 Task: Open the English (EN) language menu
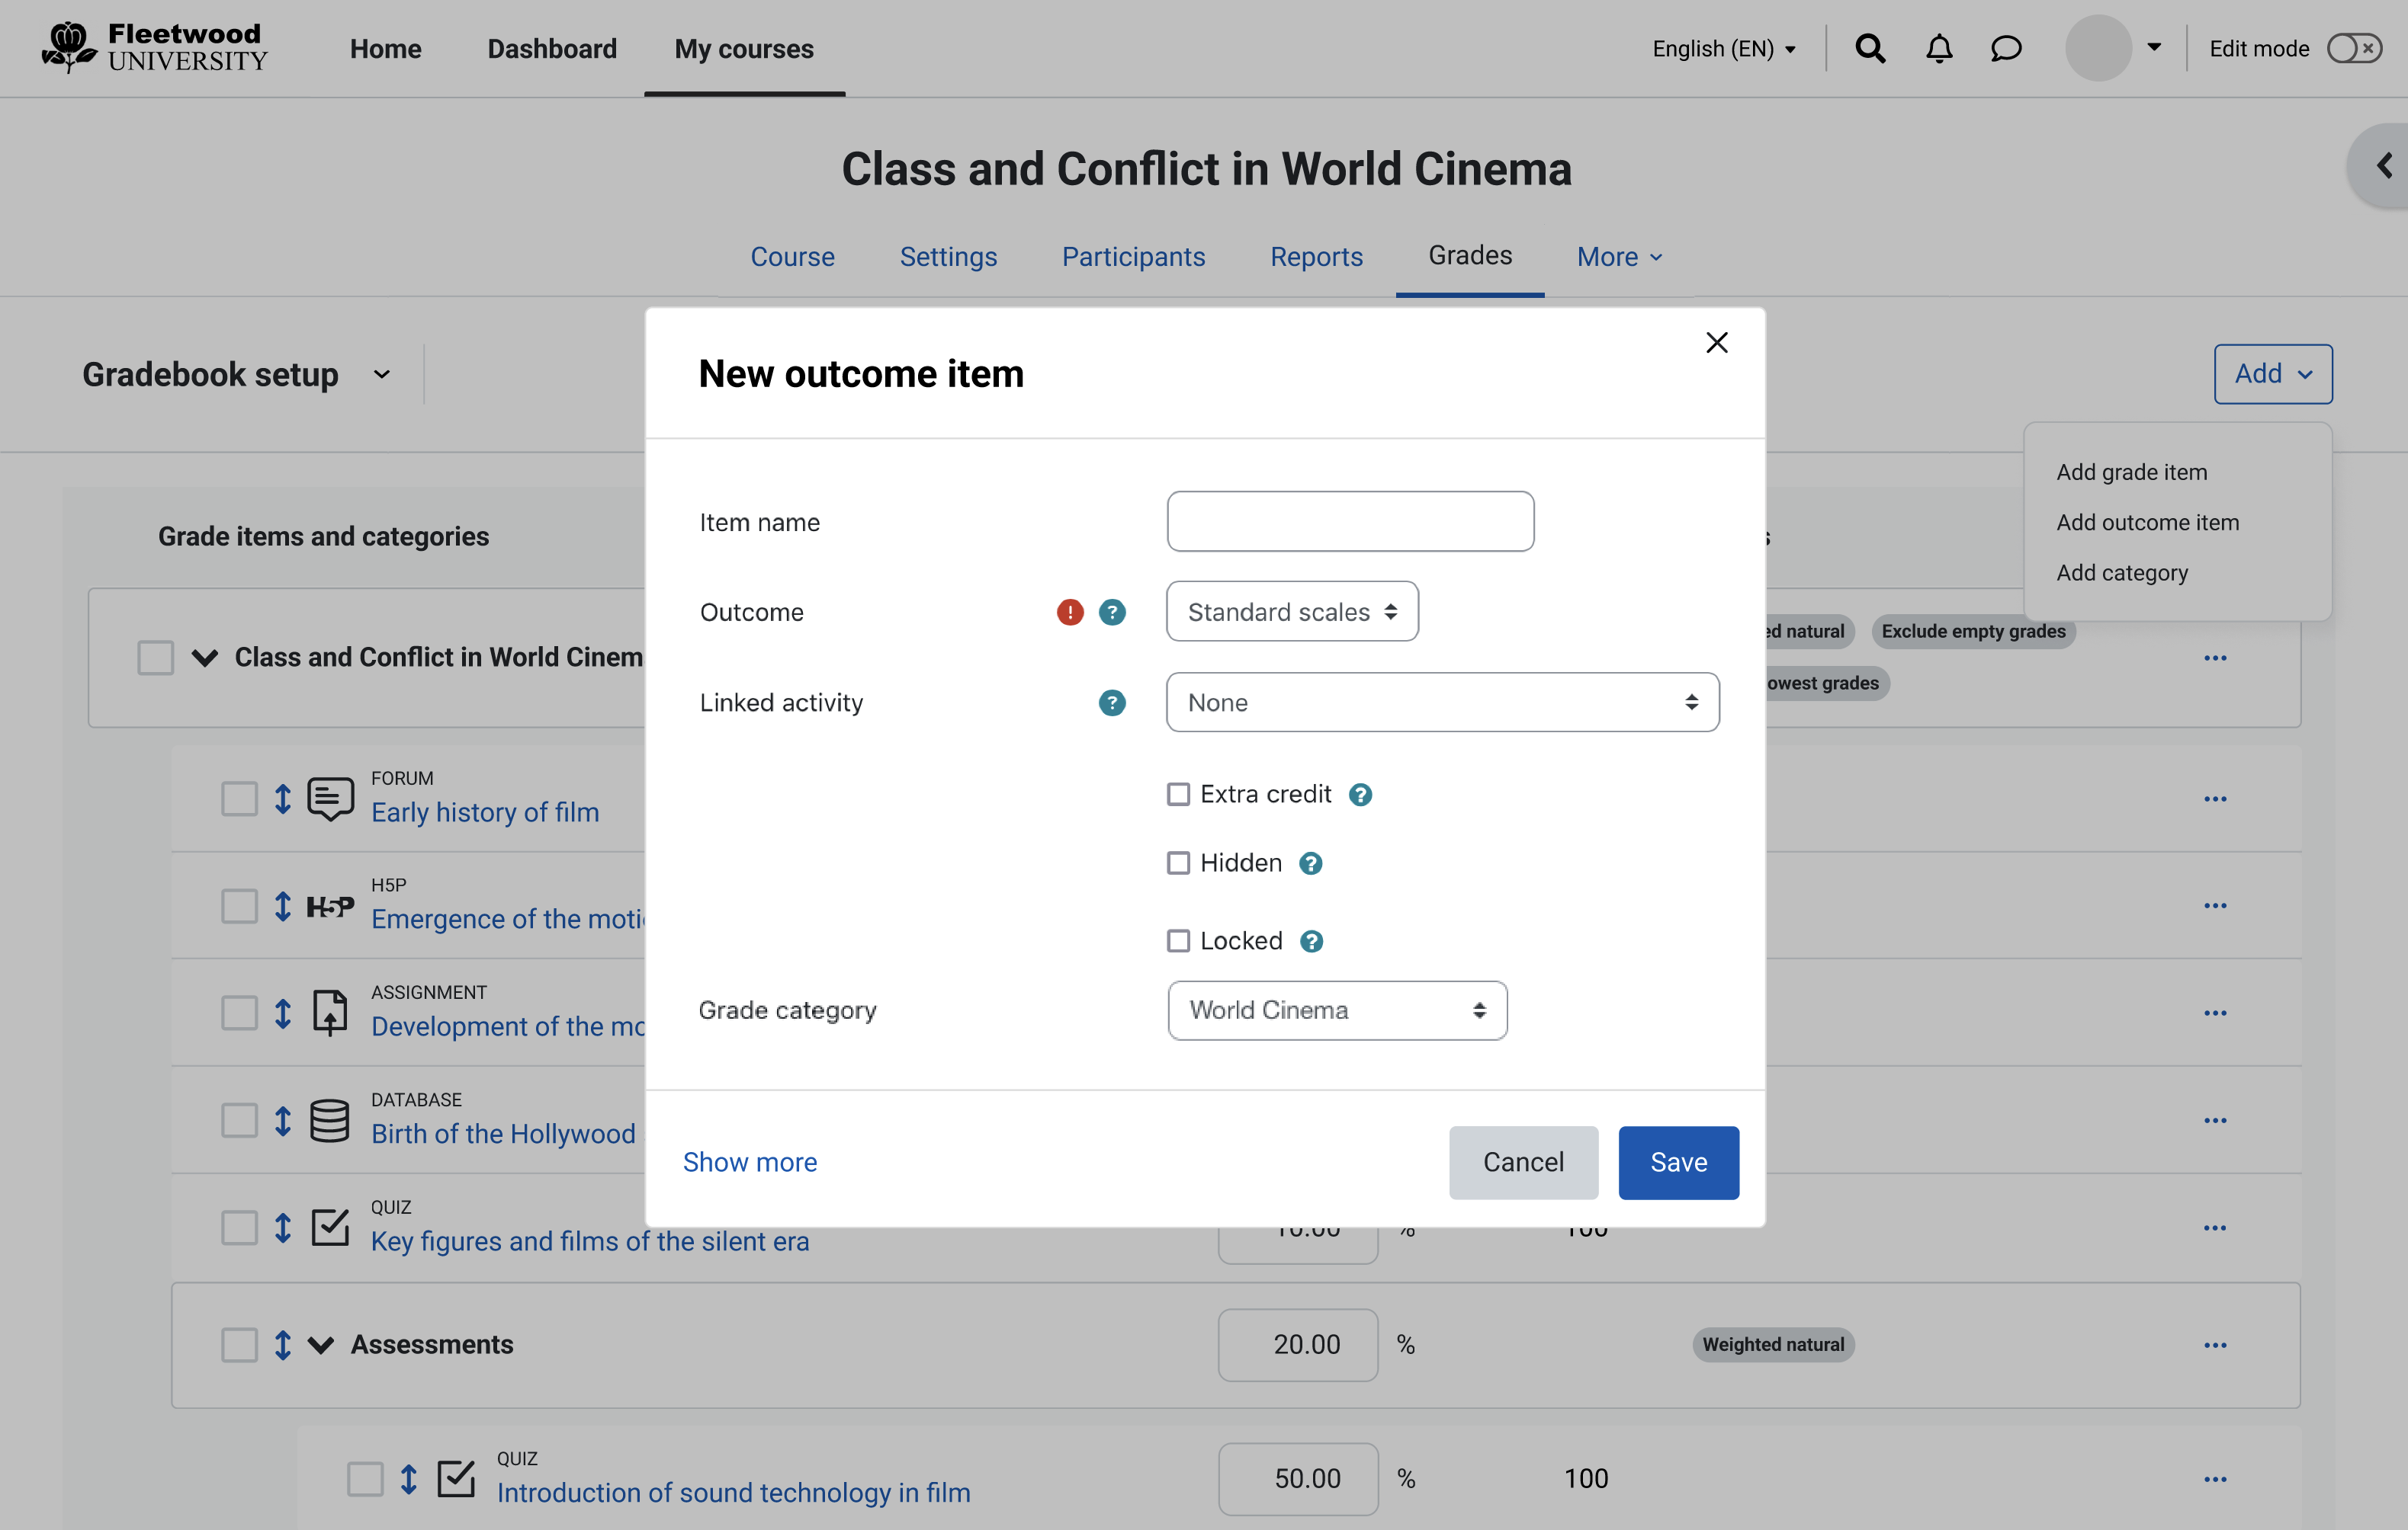click(1724, 48)
